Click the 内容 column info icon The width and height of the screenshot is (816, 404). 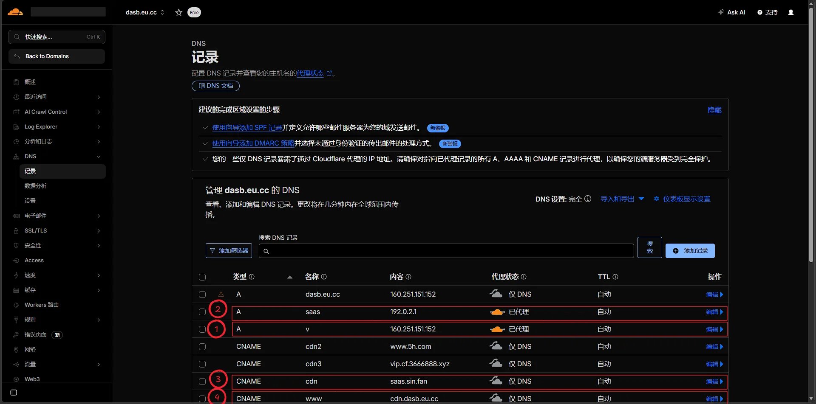408,277
